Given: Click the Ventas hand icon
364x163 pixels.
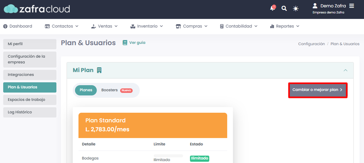Looking at the screenshot, I should [93, 26].
